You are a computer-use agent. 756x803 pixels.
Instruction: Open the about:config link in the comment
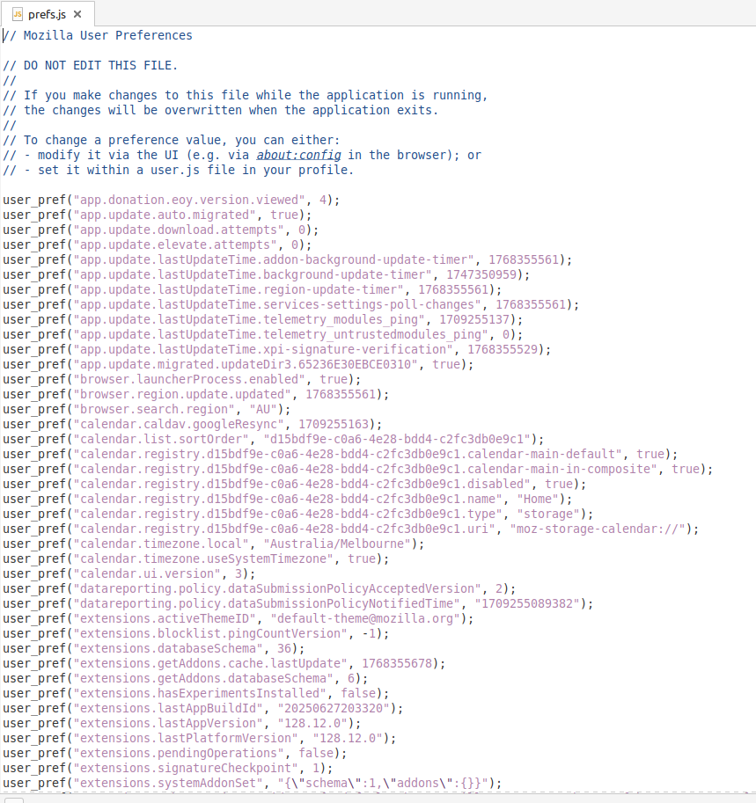298,155
